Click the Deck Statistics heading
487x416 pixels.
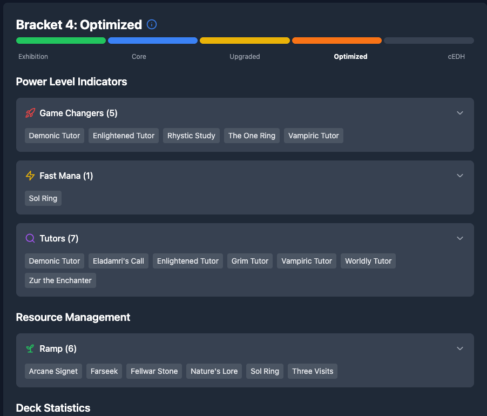pyautogui.click(x=53, y=408)
